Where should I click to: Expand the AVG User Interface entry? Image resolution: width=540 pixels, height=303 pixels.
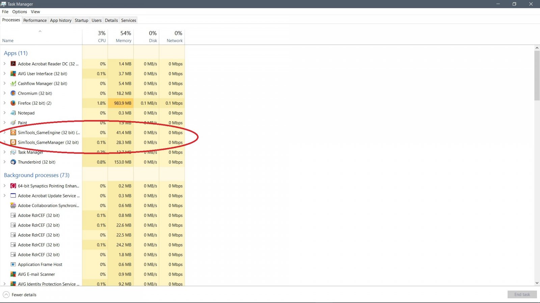click(4, 73)
